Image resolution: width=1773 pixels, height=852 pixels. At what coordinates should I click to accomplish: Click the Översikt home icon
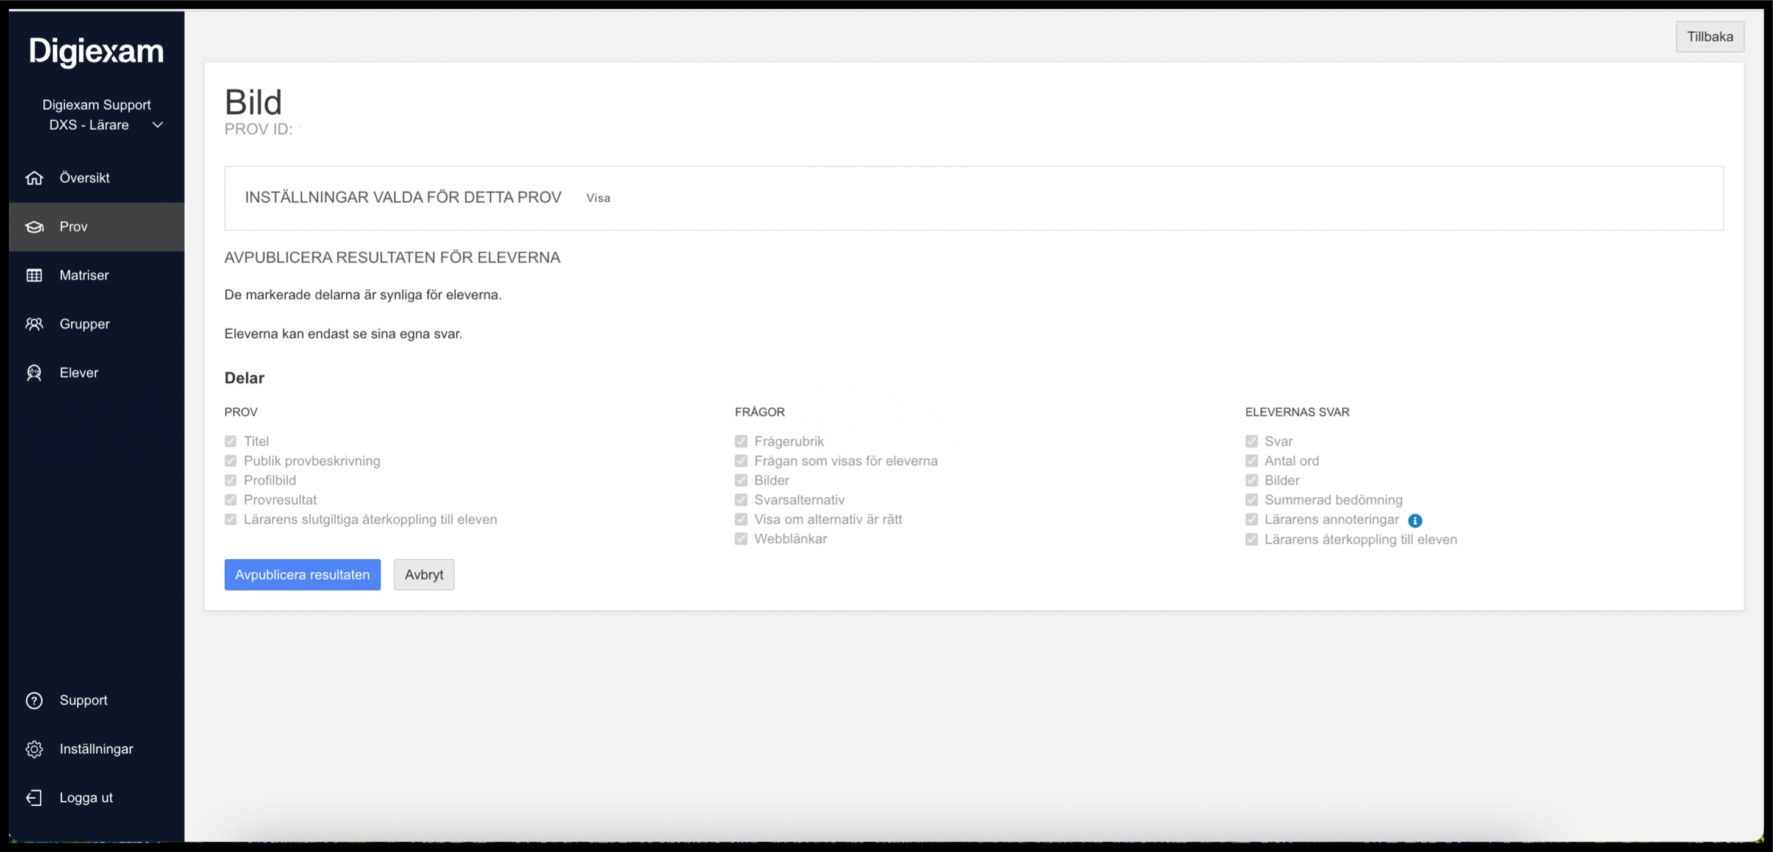[34, 178]
